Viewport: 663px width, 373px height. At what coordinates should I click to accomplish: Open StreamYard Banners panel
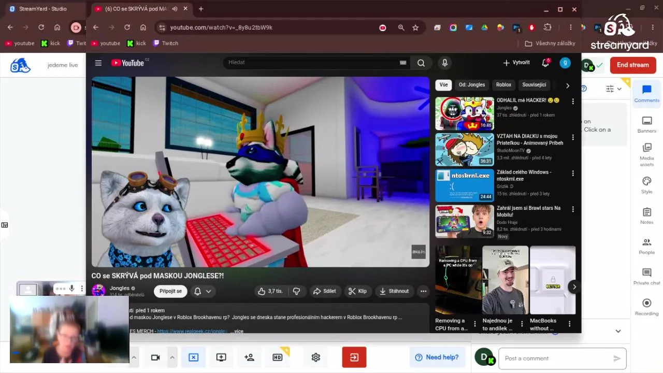click(646, 125)
